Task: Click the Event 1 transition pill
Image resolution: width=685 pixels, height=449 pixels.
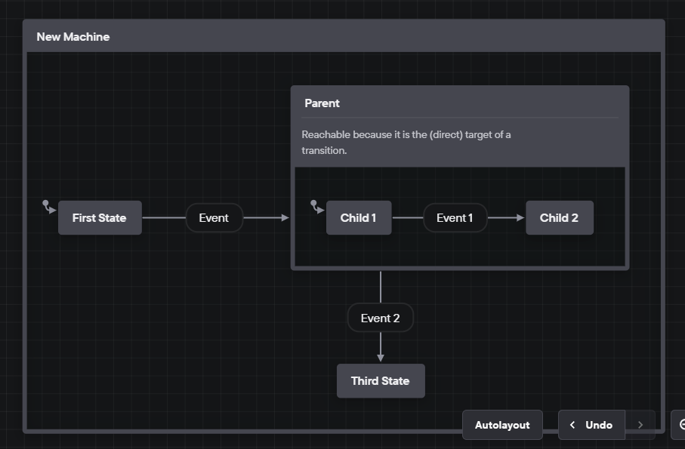Action: [455, 217]
